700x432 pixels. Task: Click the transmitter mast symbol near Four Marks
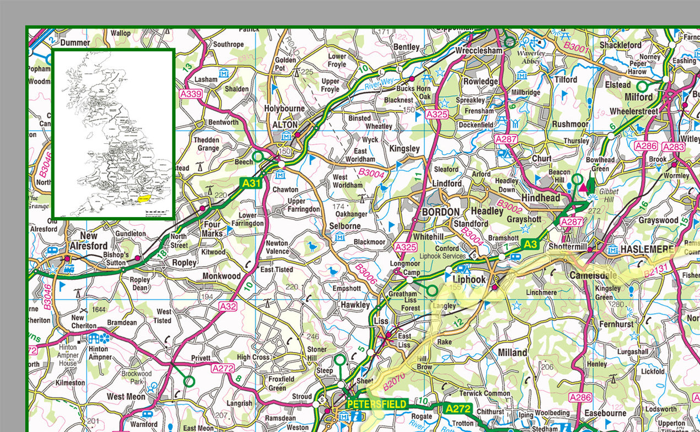click(209, 191)
